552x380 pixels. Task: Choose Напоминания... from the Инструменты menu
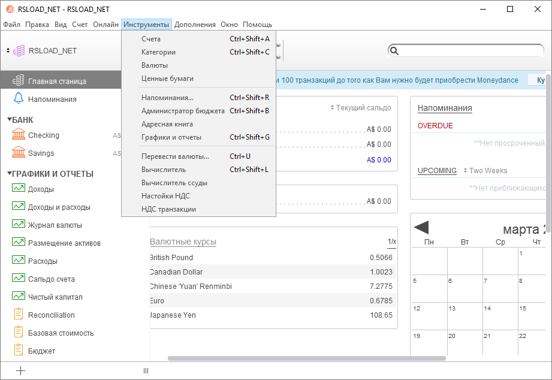pyautogui.click(x=198, y=98)
